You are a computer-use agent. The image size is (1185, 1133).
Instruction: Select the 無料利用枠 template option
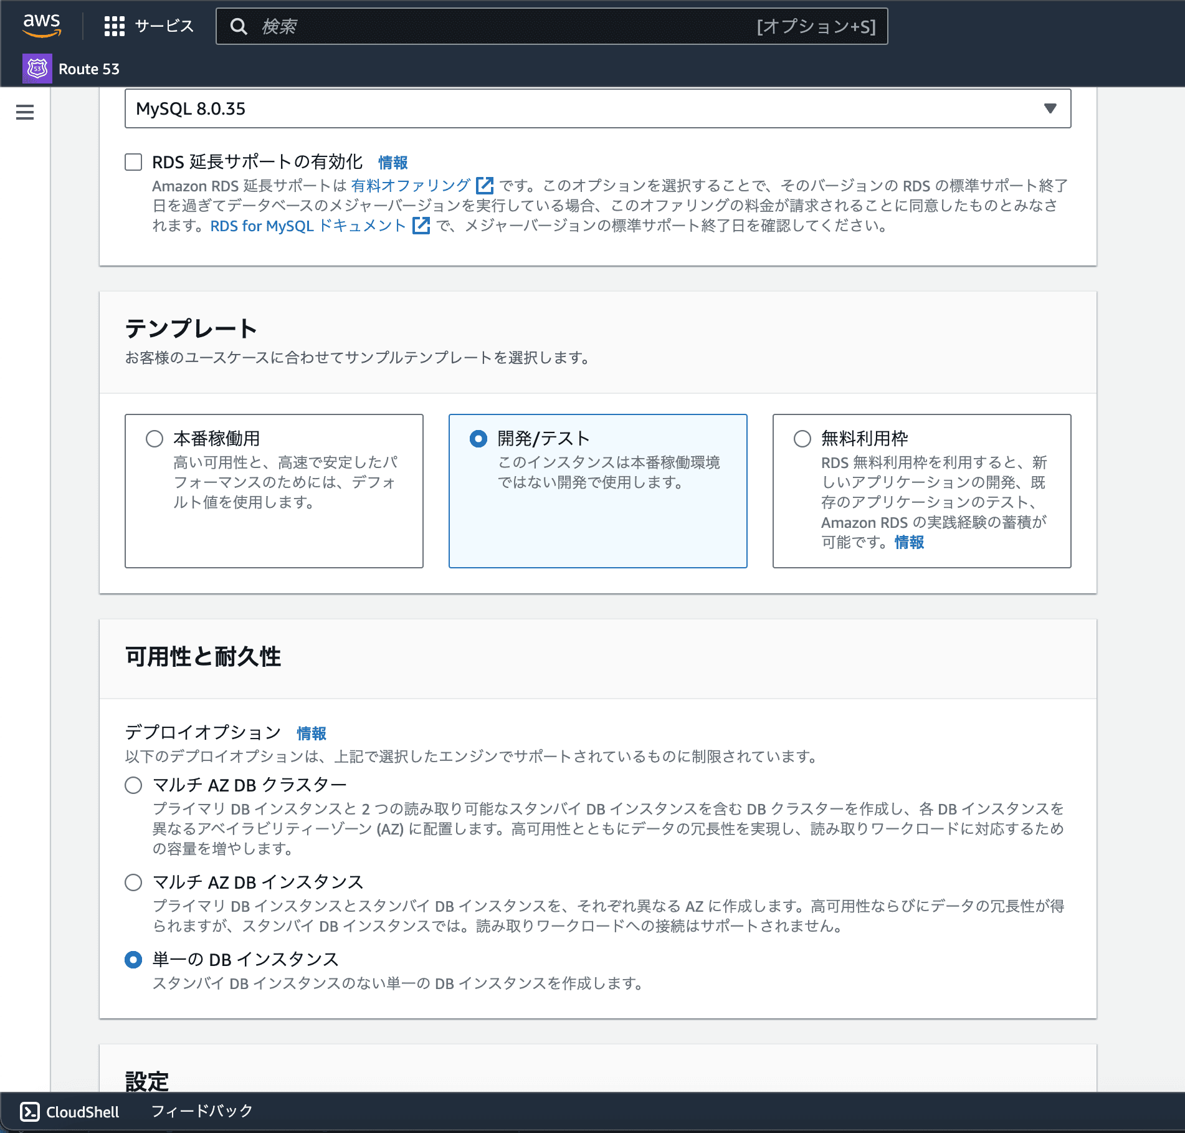[802, 439]
